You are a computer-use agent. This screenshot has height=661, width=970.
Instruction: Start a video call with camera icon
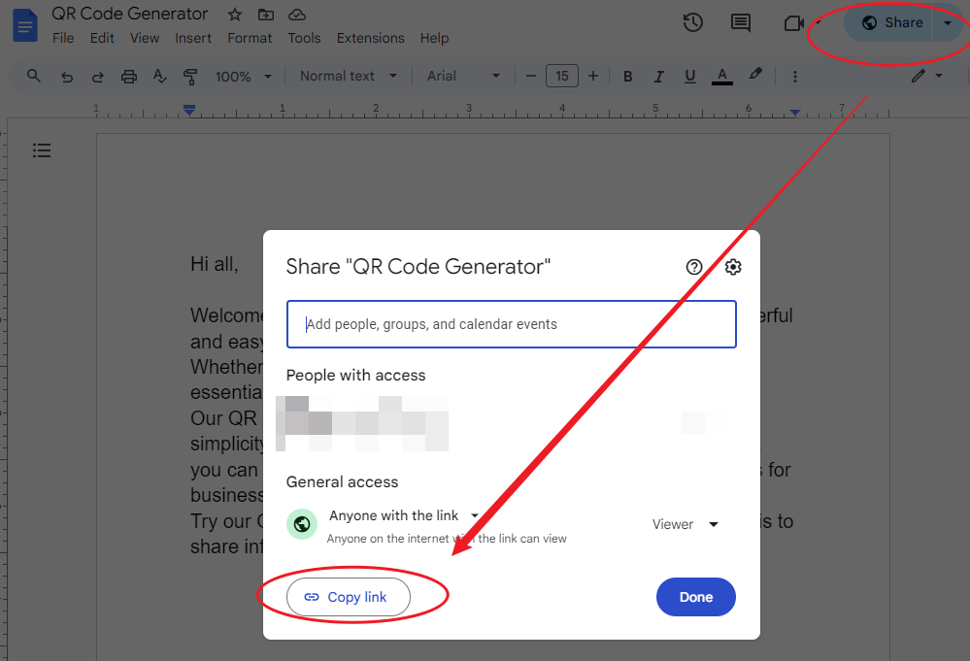tap(793, 23)
